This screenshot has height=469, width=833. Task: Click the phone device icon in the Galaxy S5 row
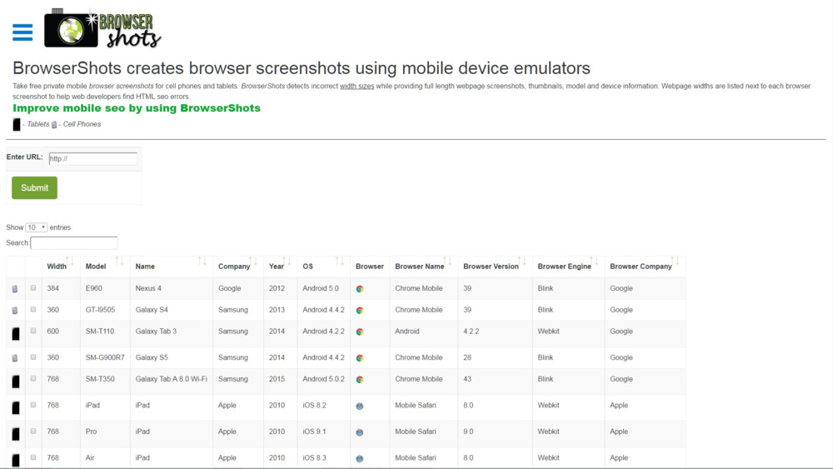[15, 358]
